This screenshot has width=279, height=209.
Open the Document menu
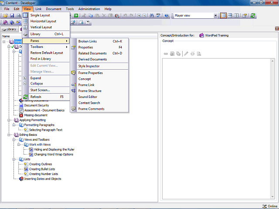click(x=54, y=9)
